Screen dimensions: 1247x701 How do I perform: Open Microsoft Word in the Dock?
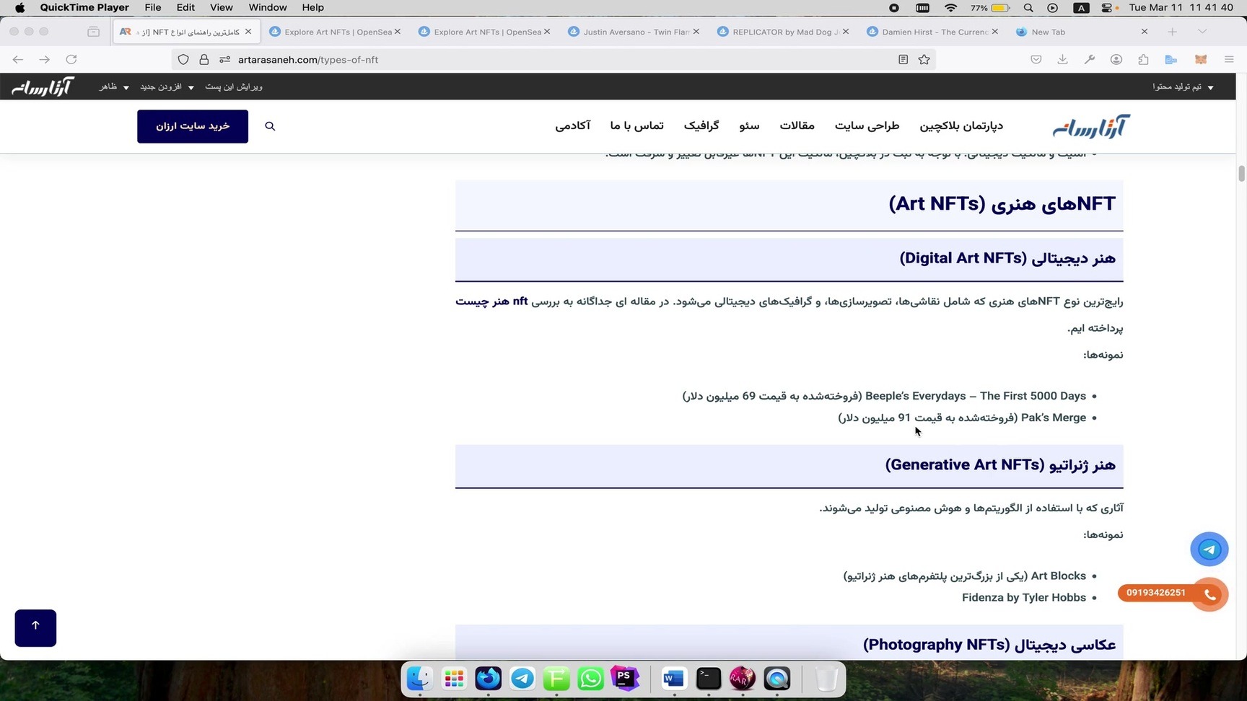673,679
